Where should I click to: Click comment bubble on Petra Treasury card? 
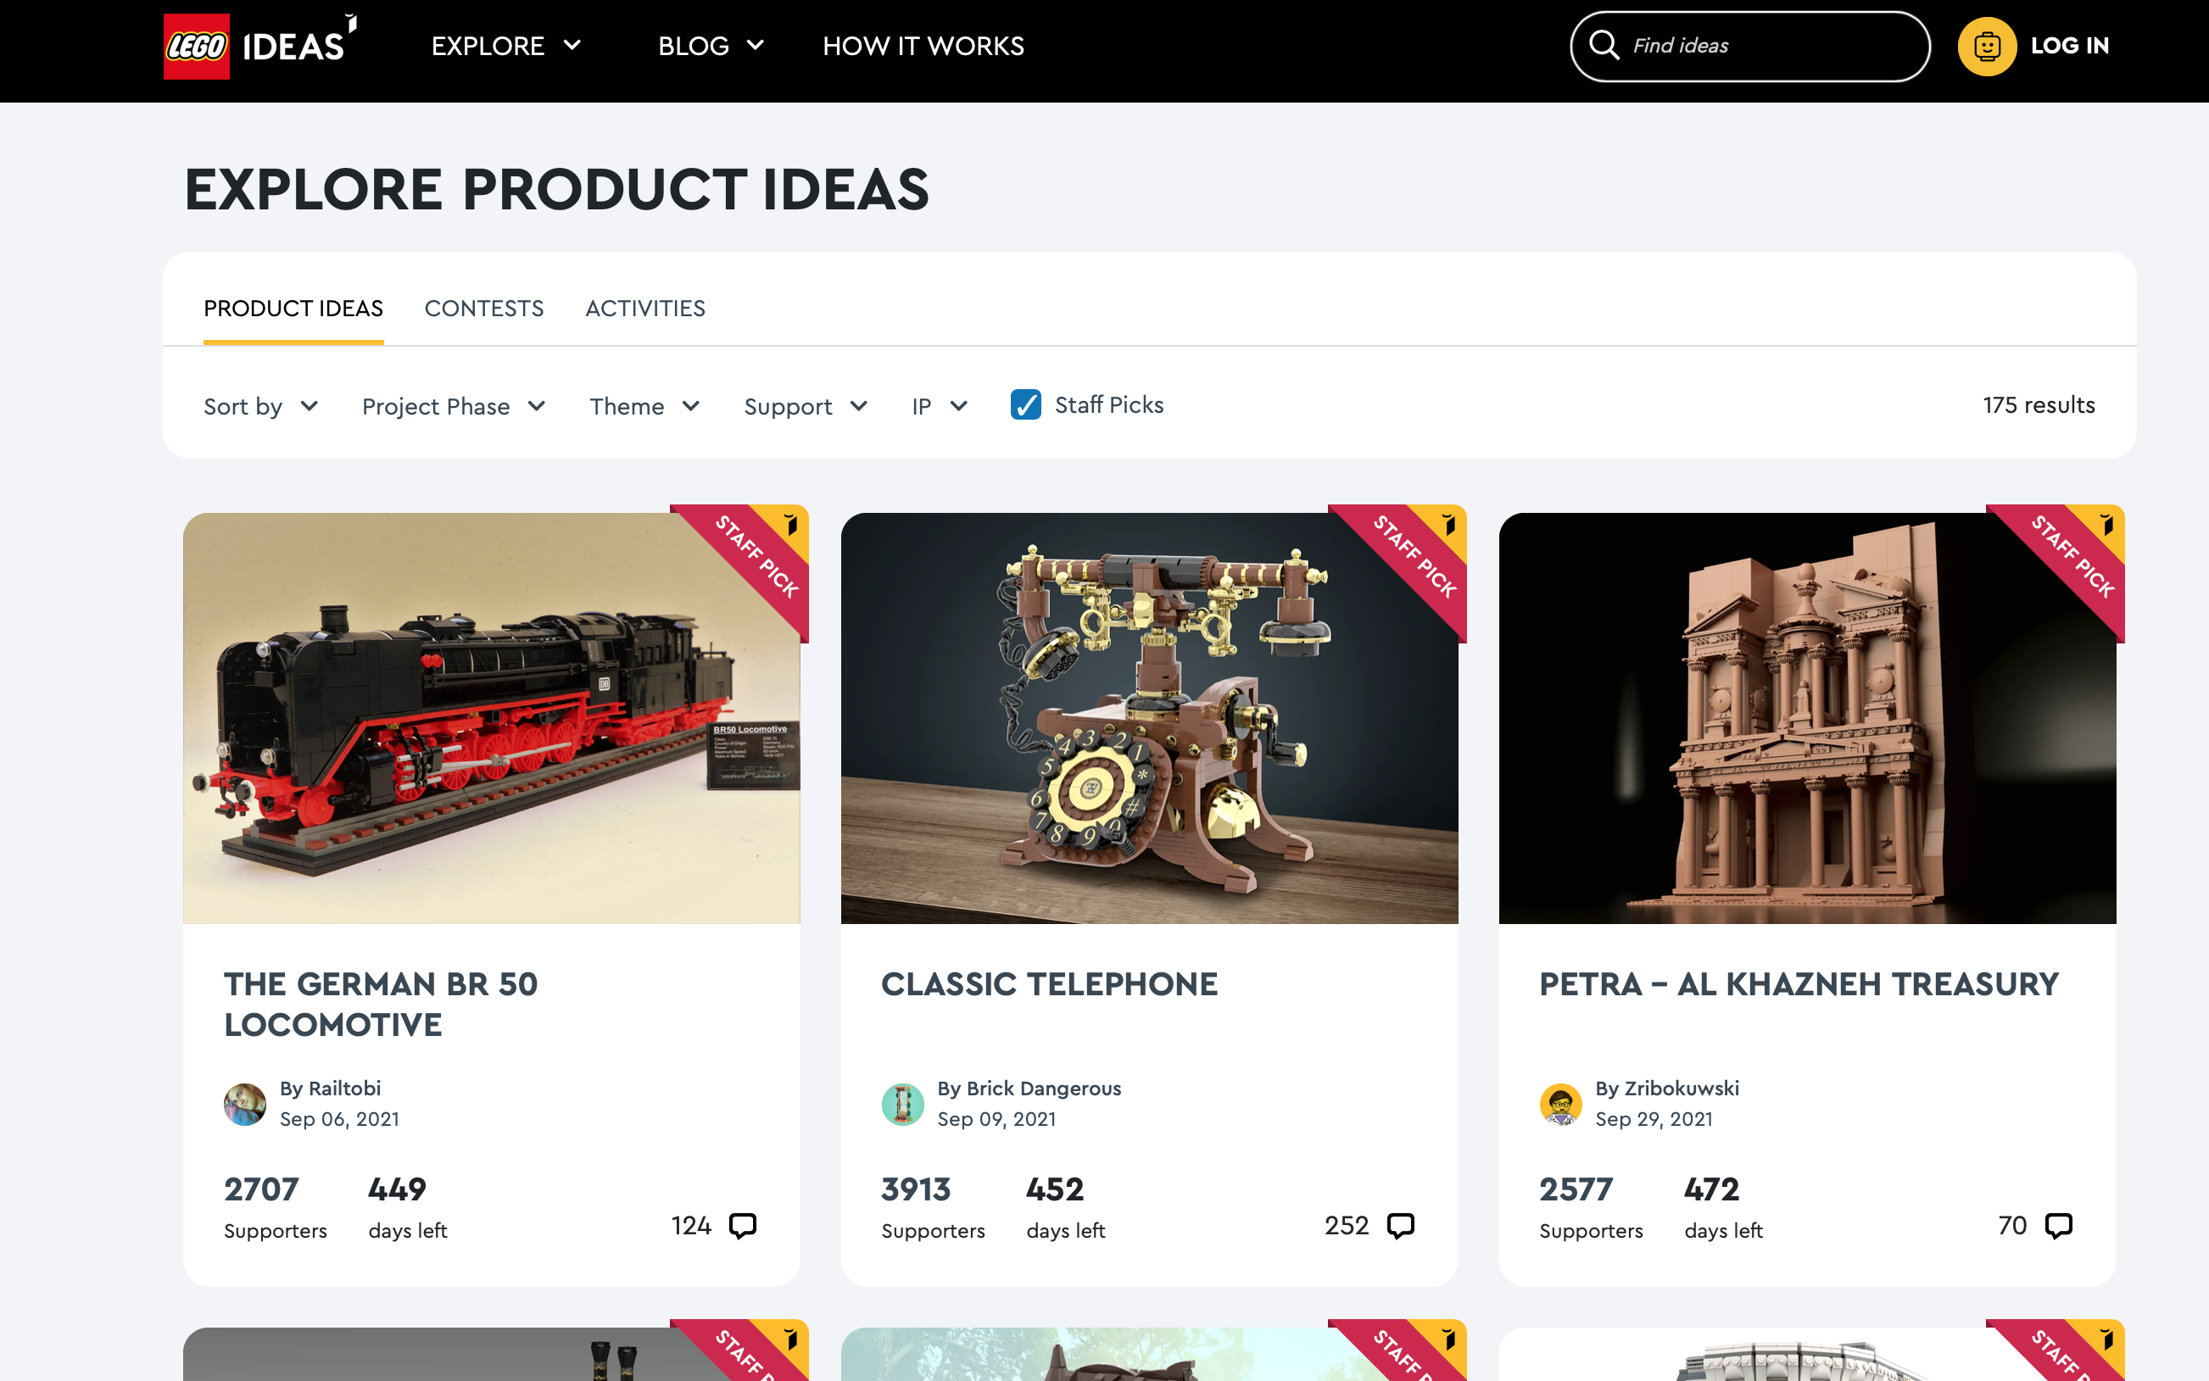pyautogui.click(x=2057, y=1225)
